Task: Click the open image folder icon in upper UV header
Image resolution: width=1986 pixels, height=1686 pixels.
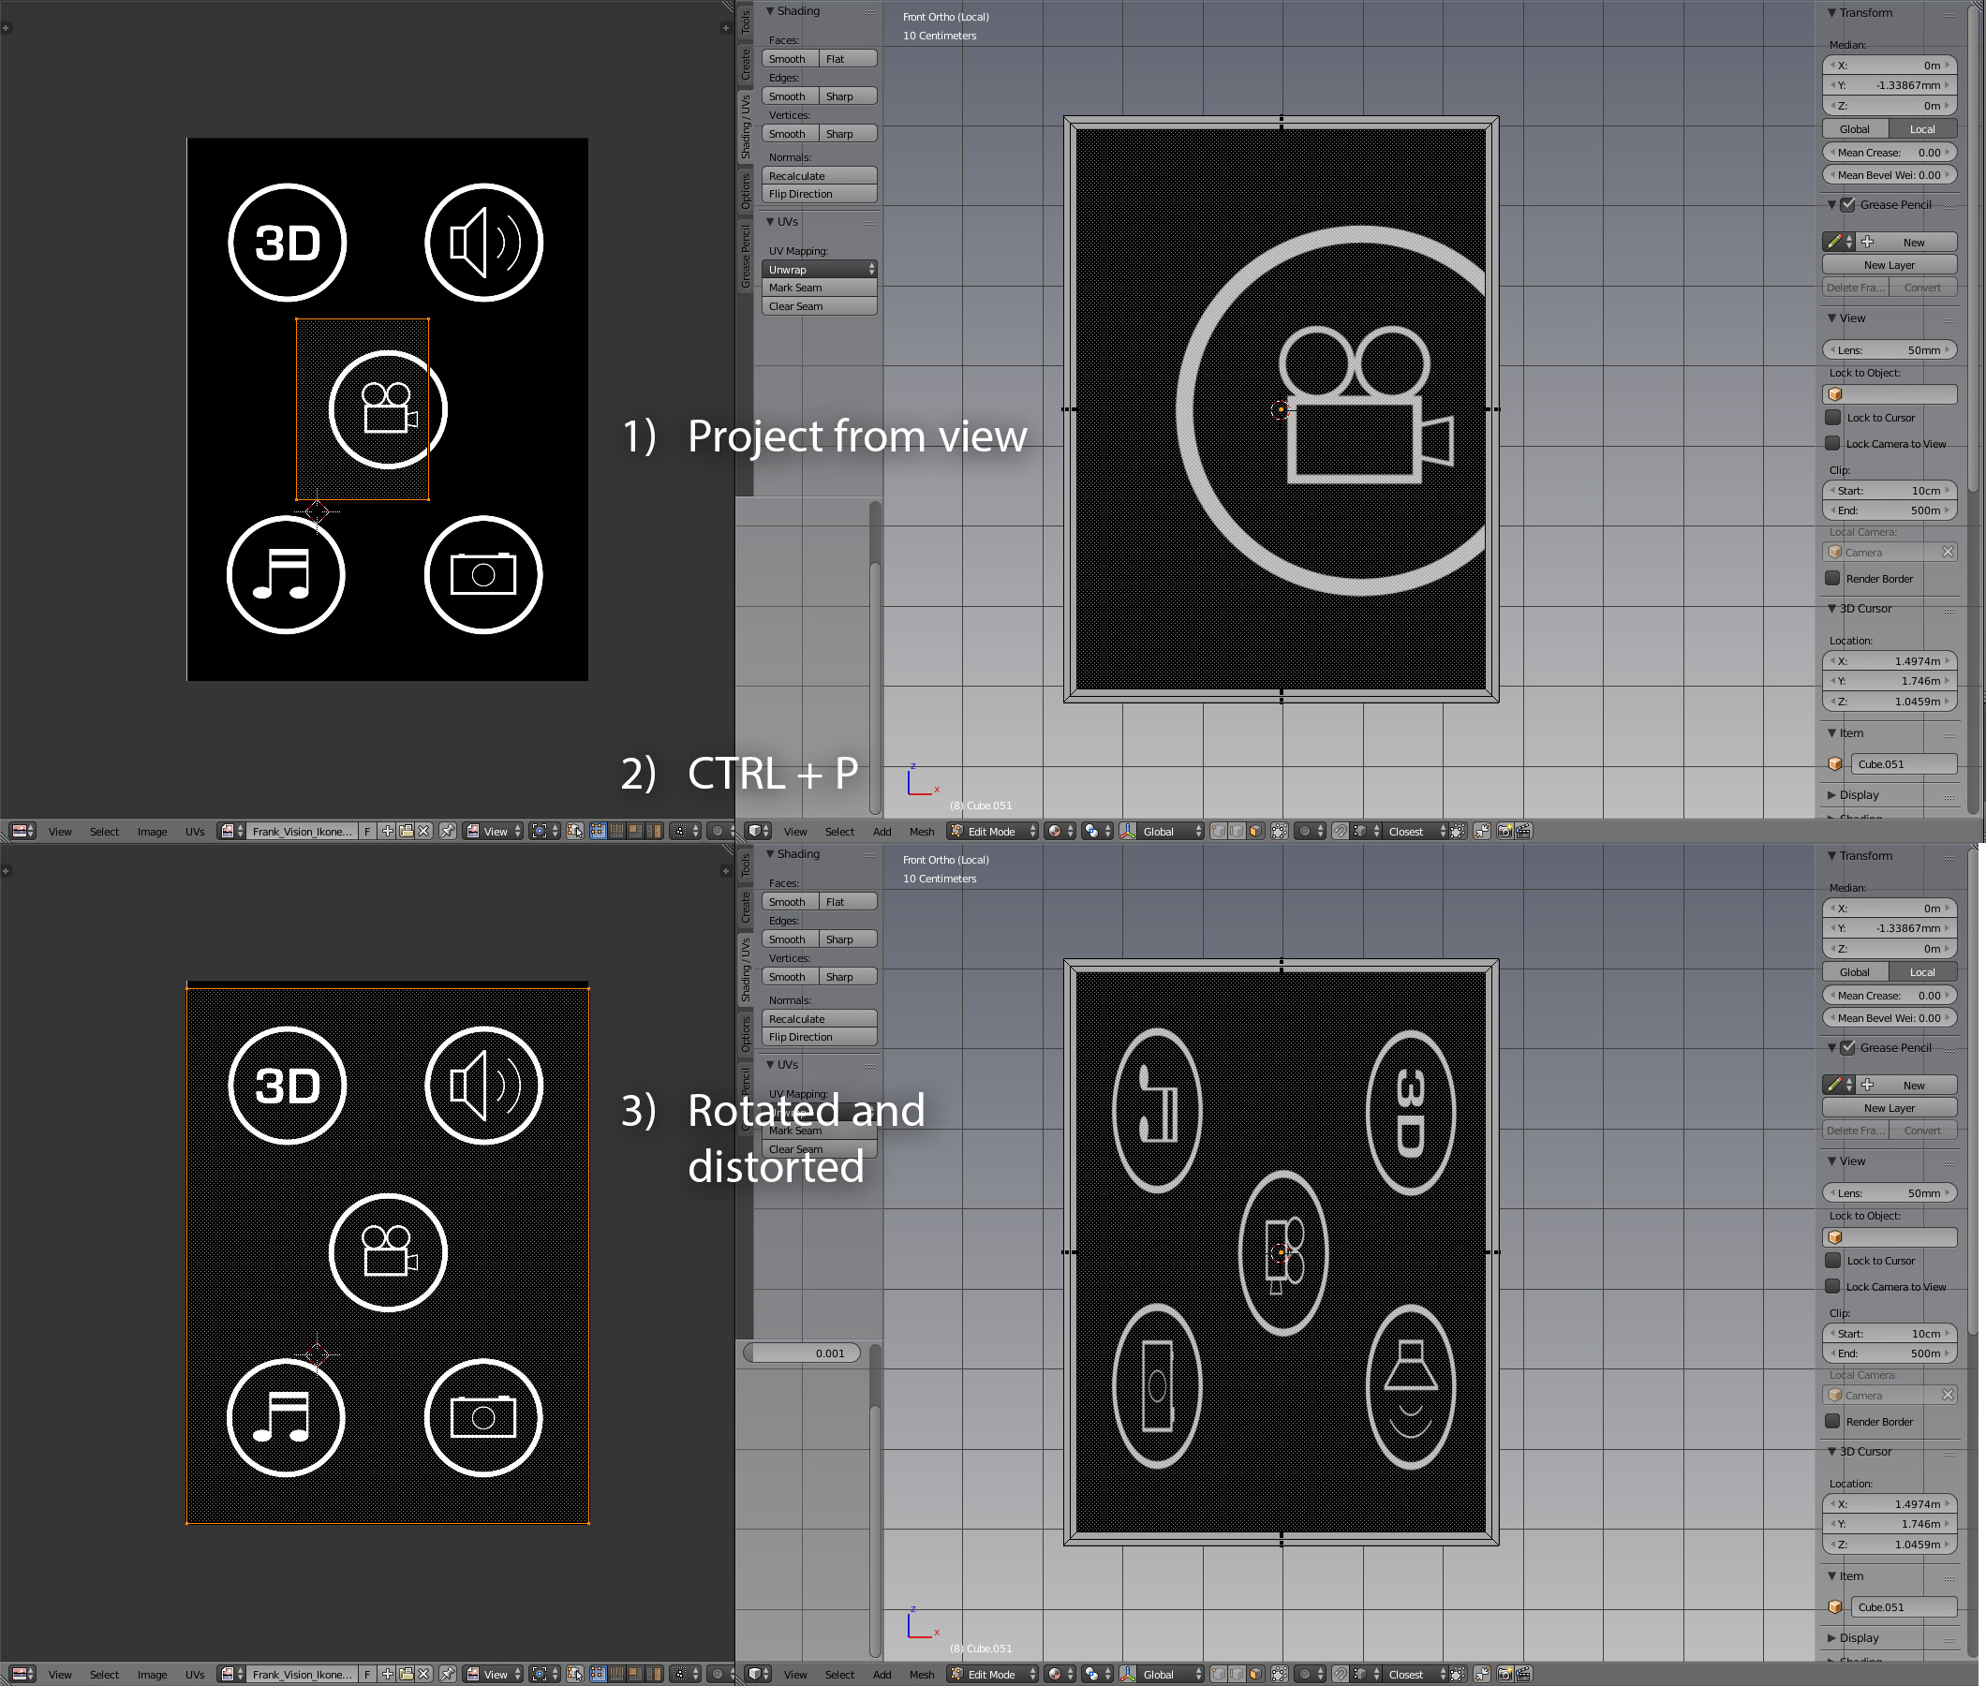Action: point(407,832)
